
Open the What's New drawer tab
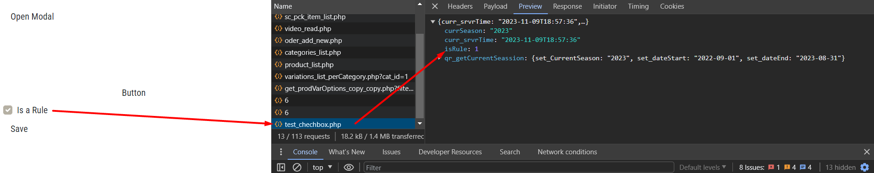tap(347, 152)
